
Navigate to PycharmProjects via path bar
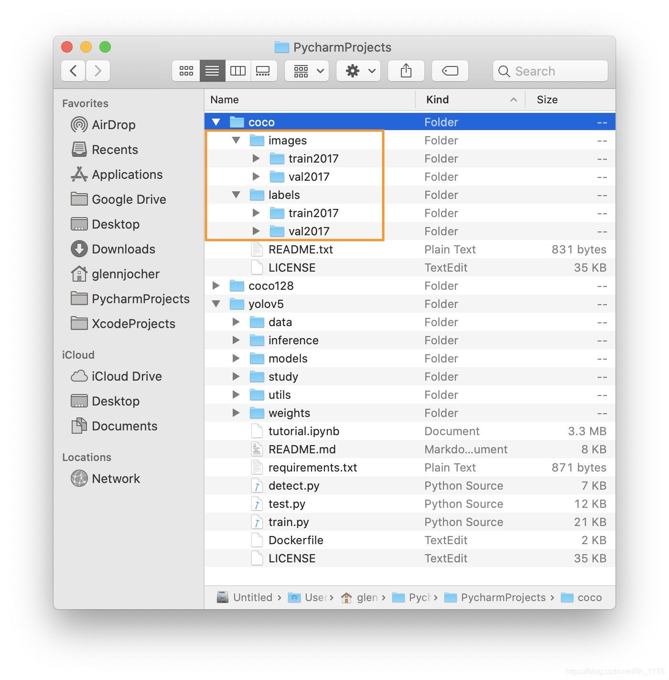[502, 597]
